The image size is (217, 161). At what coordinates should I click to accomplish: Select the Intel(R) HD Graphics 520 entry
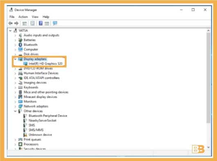(45, 64)
